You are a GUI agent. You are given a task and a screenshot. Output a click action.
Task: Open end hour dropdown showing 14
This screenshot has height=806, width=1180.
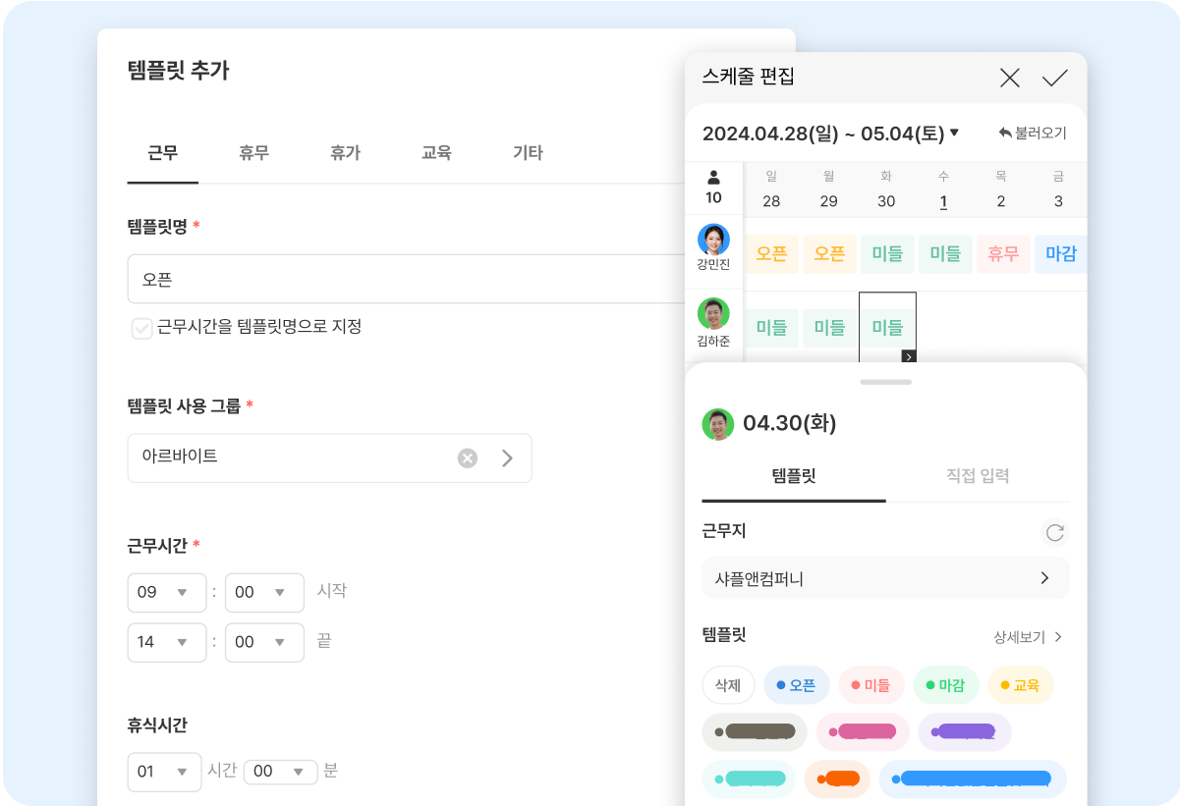[167, 642]
